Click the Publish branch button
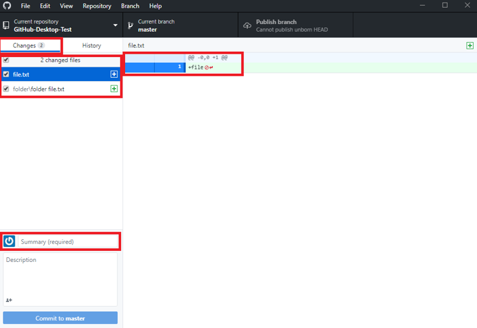The width and height of the screenshot is (477, 328). 296,25
